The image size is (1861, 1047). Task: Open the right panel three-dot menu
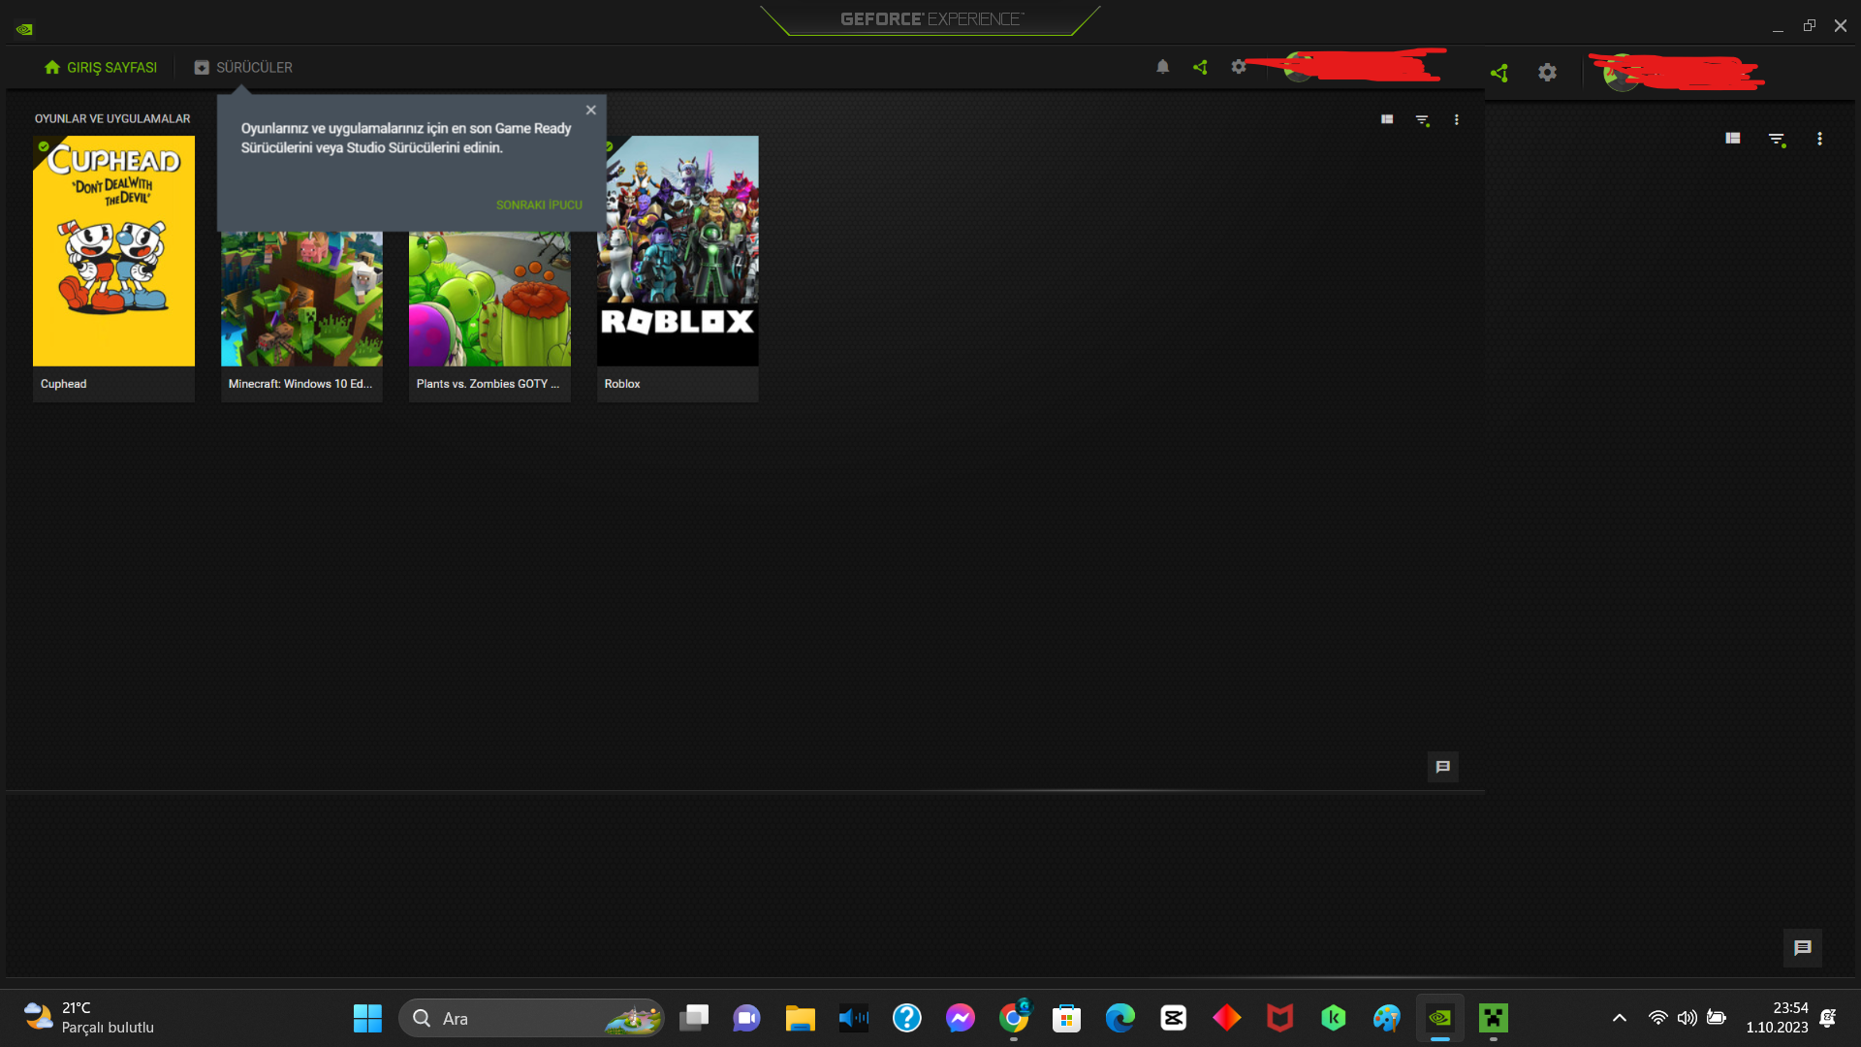click(1819, 139)
